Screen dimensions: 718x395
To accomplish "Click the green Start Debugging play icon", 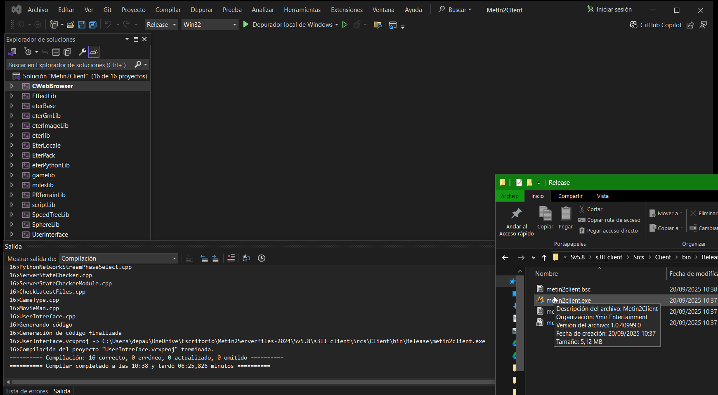I will click(246, 25).
